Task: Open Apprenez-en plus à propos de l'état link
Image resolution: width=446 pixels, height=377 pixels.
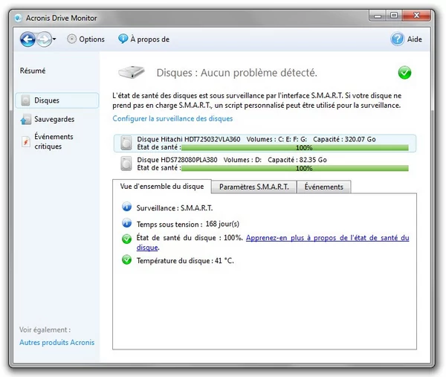Action: pyautogui.click(x=327, y=238)
